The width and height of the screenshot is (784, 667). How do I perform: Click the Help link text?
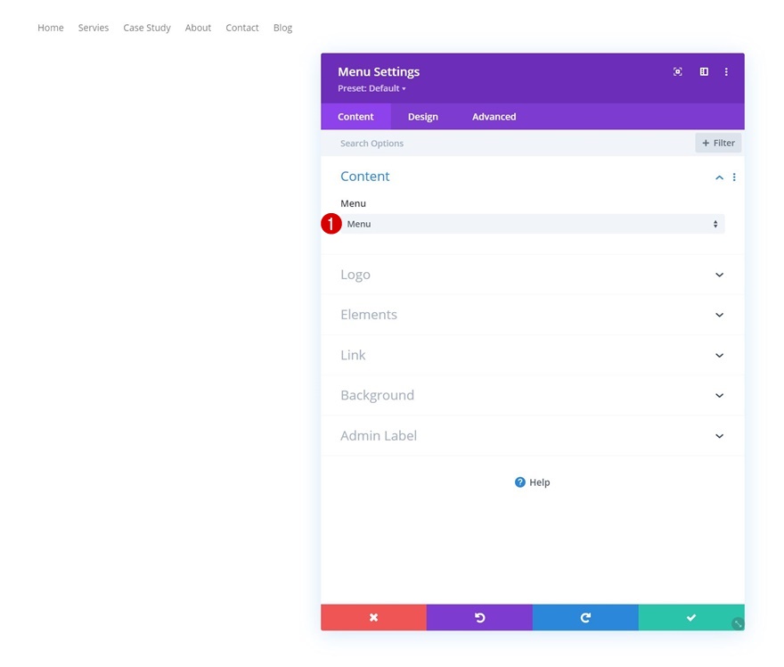pos(540,482)
